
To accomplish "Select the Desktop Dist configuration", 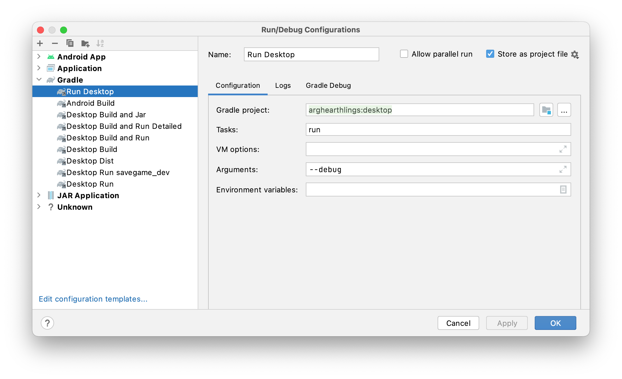I will click(x=115, y=161).
